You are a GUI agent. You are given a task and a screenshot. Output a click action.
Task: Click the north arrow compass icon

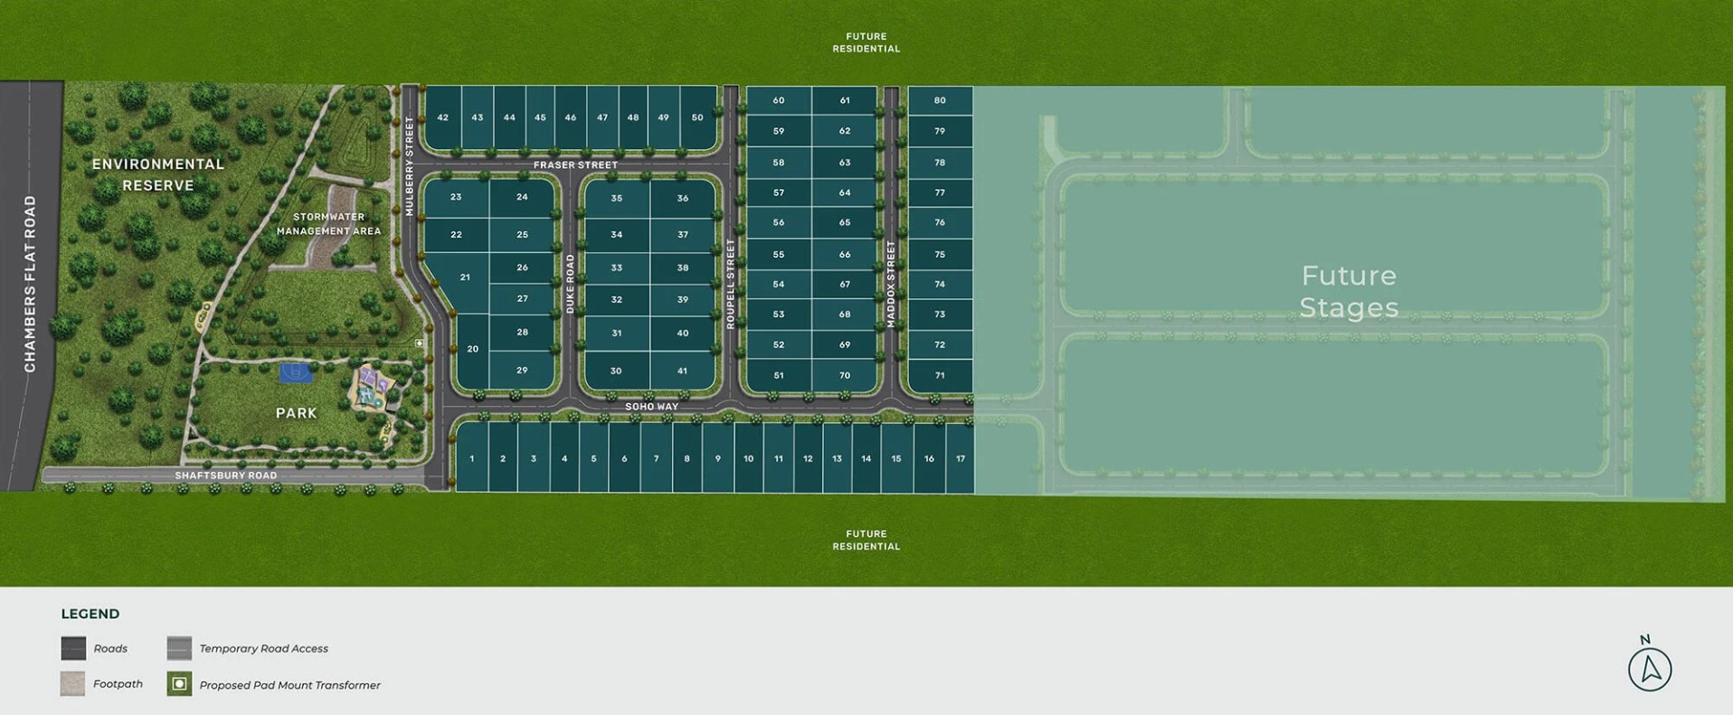[1649, 669]
